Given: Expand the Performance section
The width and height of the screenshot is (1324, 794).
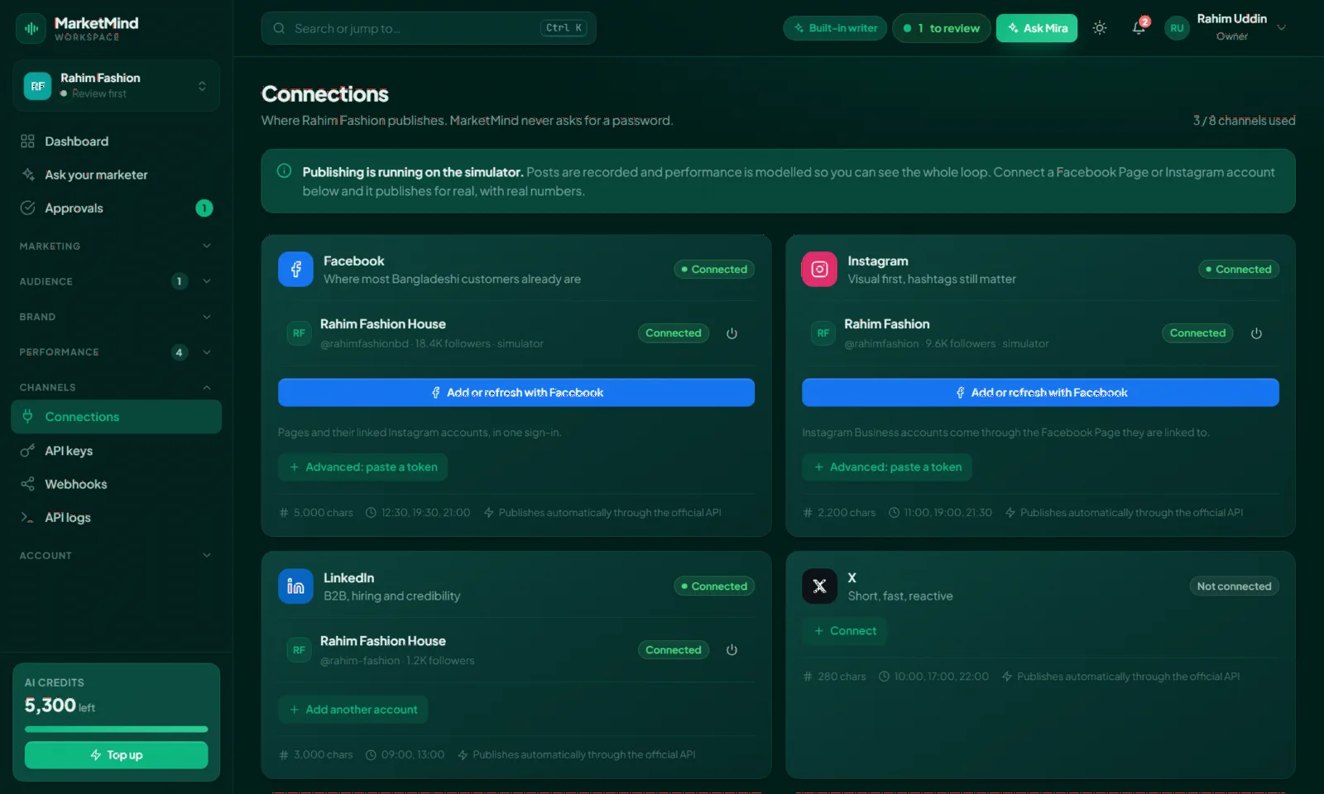Looking at the screenshot, I should coord(116,352).
